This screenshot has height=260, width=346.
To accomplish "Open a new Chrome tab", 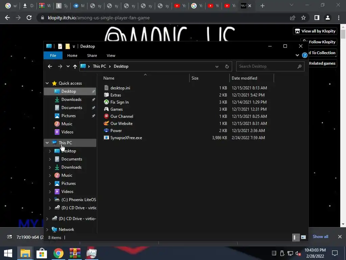I will coord(262,6).
